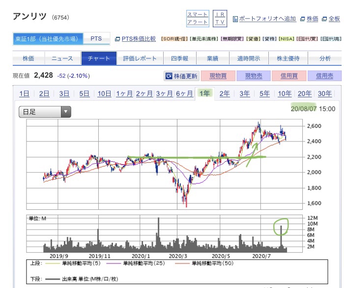Open the Smart Alert (スマートアラート) box
Viewport: 344px width, 288px height.
click(198, 18)
